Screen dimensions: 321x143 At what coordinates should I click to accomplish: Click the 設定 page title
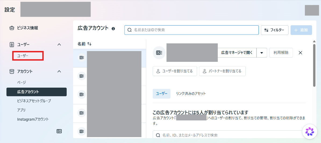10,10
